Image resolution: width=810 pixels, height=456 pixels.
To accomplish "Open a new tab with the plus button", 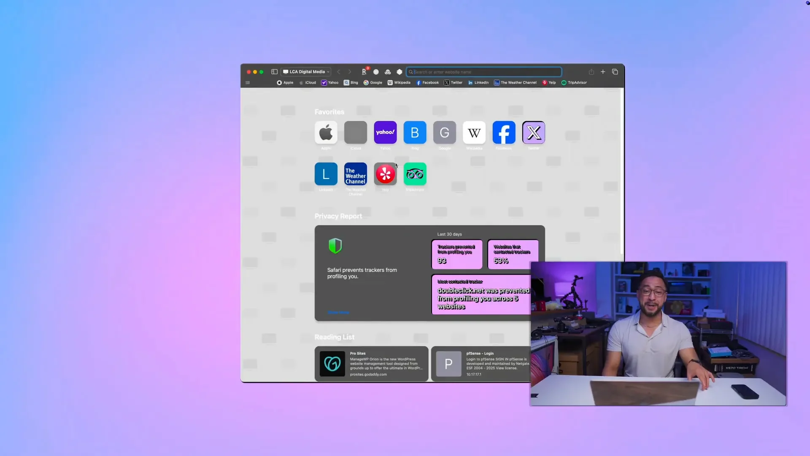I will pos(603,72).
